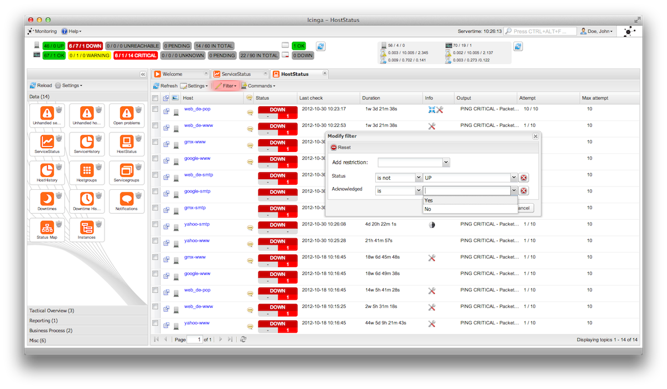Collapse the left sidebar panel
The image size is (667, 389).
tap(143, 74)
